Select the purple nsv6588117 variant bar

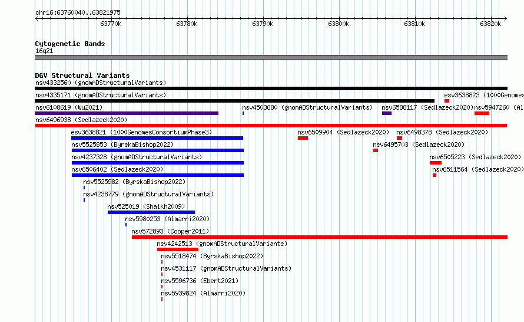pos(387,113)
